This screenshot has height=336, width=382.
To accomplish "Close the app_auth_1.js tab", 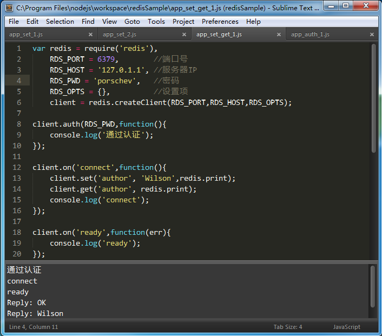I will click(x=372, y=34).
